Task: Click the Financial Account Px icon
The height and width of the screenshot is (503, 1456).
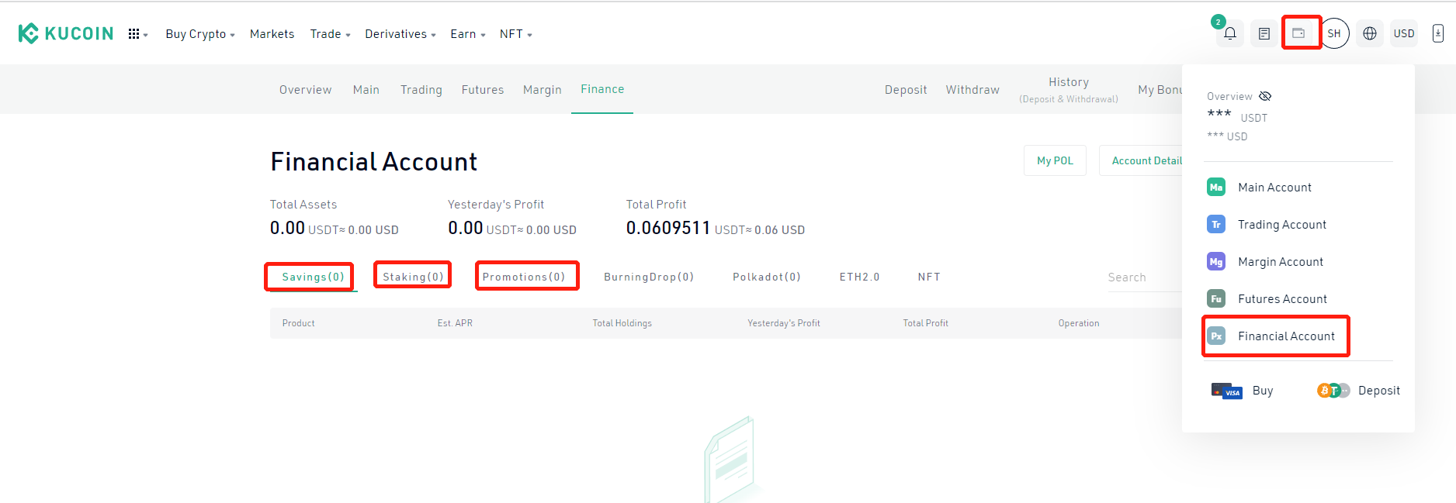Action: 1216,336
